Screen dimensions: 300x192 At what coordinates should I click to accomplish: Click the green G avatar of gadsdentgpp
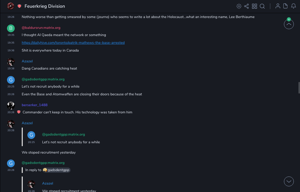(11, 80)
